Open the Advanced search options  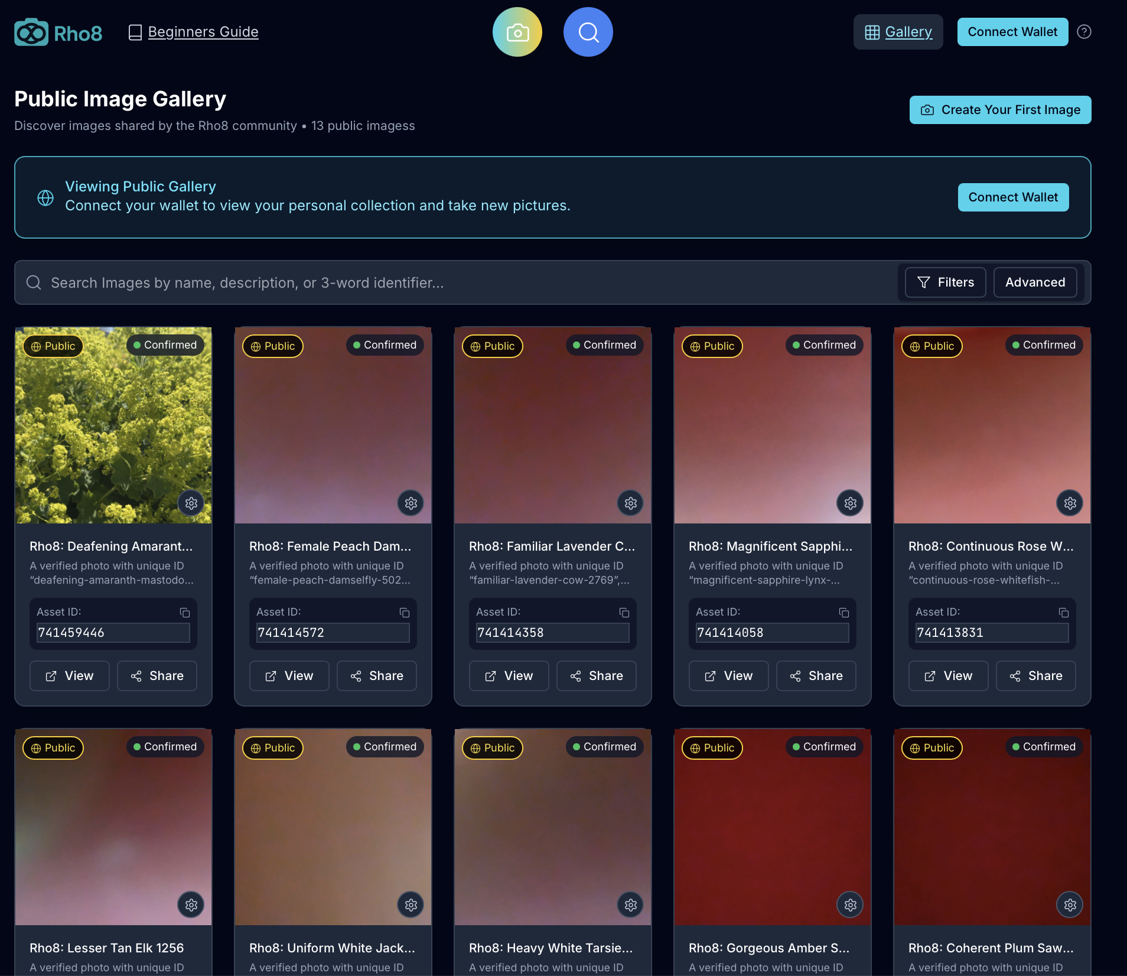click(1035, 282)
